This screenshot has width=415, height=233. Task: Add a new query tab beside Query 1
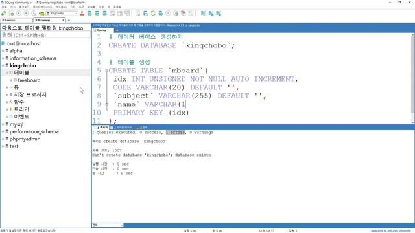(117, 30)
